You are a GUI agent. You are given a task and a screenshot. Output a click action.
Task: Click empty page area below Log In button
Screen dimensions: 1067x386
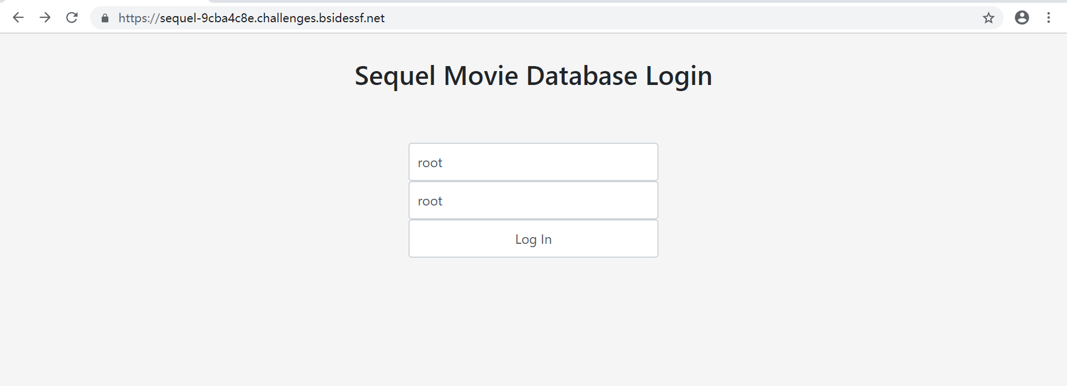coord(533,322)
